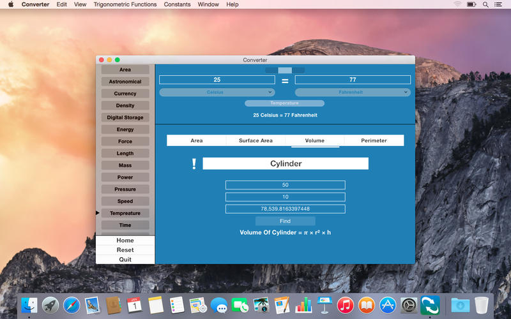Image resolution: width=511 pixels, height=319 pixels.
Task: Select left segment of top segmented control
Action: [x=271, y=70]
